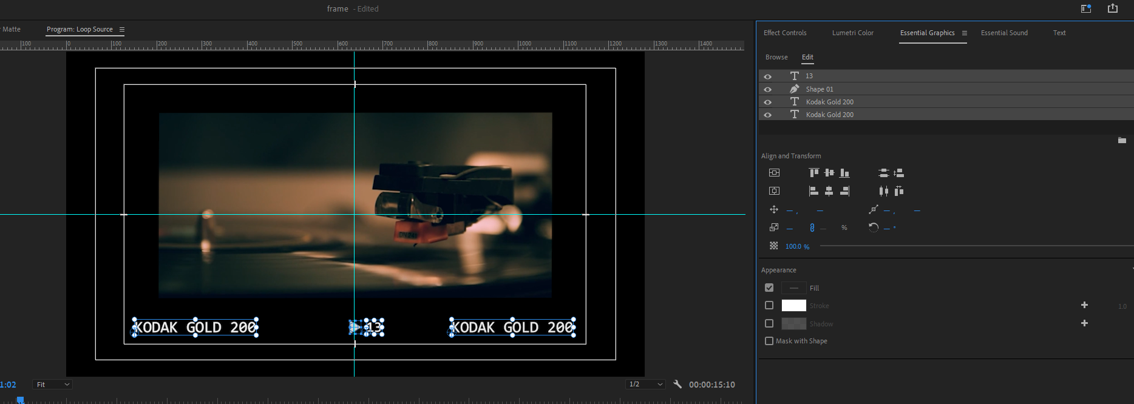
Task: Switch to the Browse tab
Action: point(776,57)
